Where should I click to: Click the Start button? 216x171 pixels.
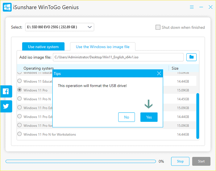point(201,161)
